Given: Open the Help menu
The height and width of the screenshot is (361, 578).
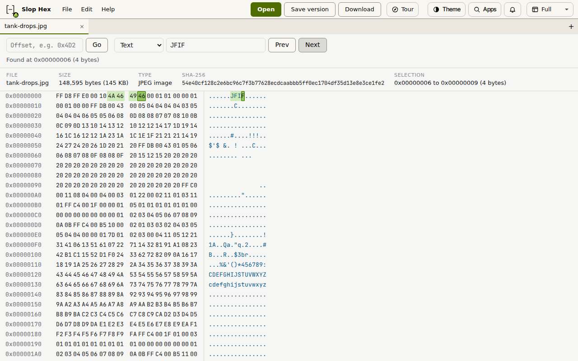Looking at the screenshot, I should point(108,9).
